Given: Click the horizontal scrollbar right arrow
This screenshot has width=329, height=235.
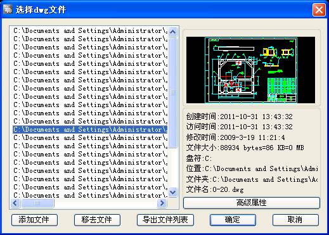Looking at the screenshot, I should [162, 203].
